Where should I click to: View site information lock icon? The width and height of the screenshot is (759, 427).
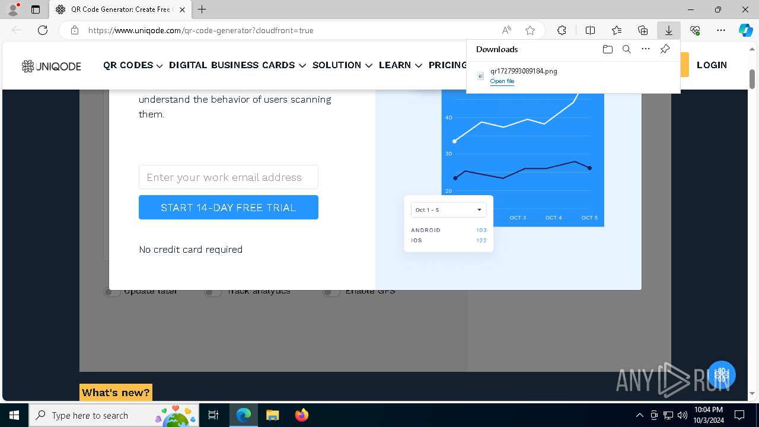pyautogui.click(x=74, y=30)
